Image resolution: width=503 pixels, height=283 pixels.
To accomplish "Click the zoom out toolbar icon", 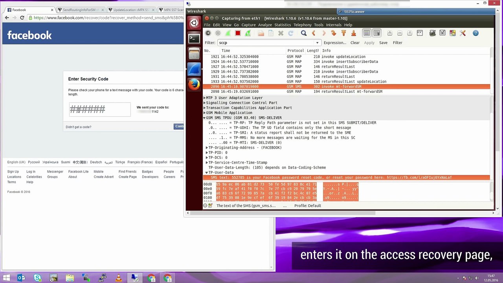I will [400, 33].
